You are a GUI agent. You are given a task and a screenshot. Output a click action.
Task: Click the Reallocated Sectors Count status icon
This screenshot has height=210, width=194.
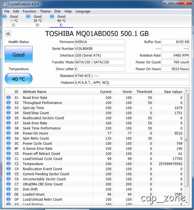[8, 118]
